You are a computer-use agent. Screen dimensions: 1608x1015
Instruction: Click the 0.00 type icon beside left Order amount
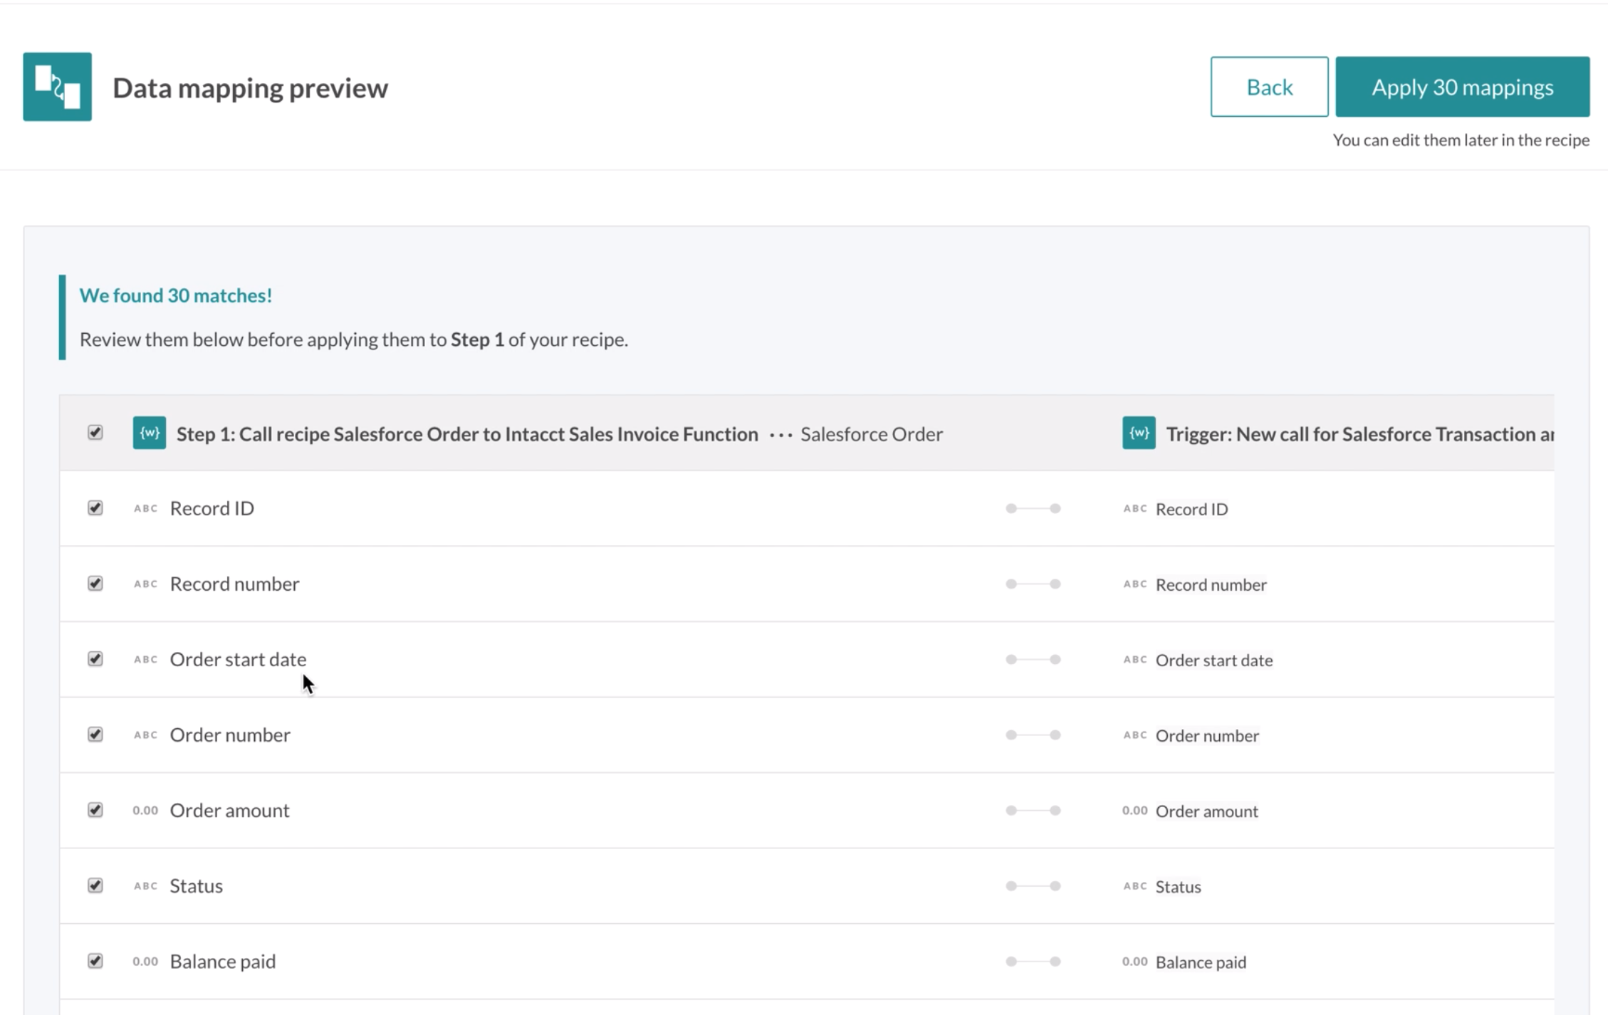(145, 810)
